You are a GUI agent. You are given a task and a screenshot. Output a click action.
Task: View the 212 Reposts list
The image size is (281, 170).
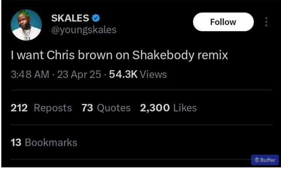pos(41,108)
